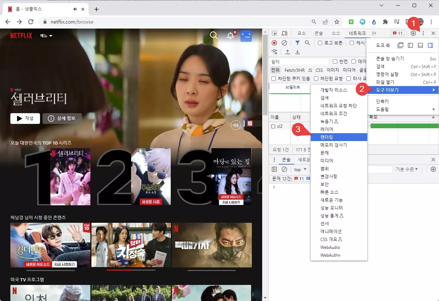
Task: Toggle the 캐시 checkbox
Action: pos(352,43)
